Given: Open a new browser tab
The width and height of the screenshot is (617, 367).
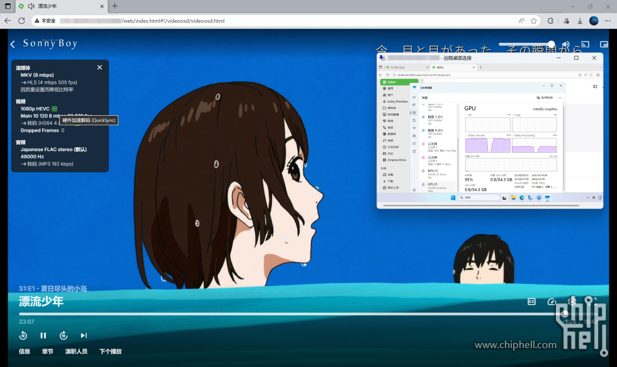Looking at the screenshot, I should [x=115, y=6].
